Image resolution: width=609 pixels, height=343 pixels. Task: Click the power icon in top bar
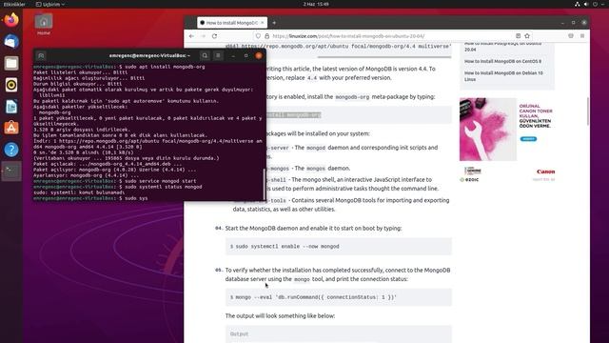[595, 4]
